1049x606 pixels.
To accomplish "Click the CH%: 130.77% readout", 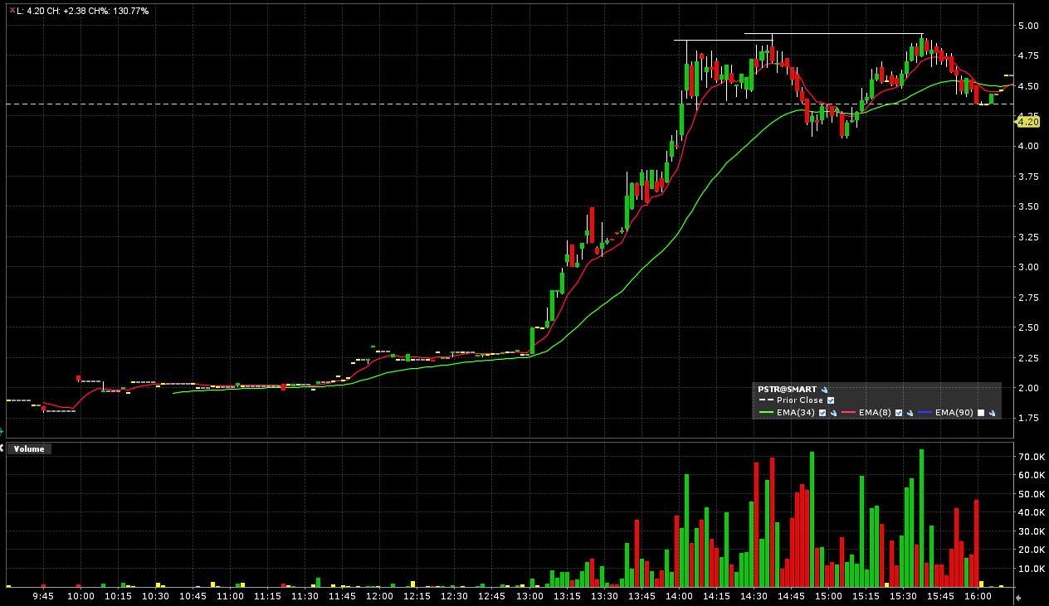I will click(120, 11).
